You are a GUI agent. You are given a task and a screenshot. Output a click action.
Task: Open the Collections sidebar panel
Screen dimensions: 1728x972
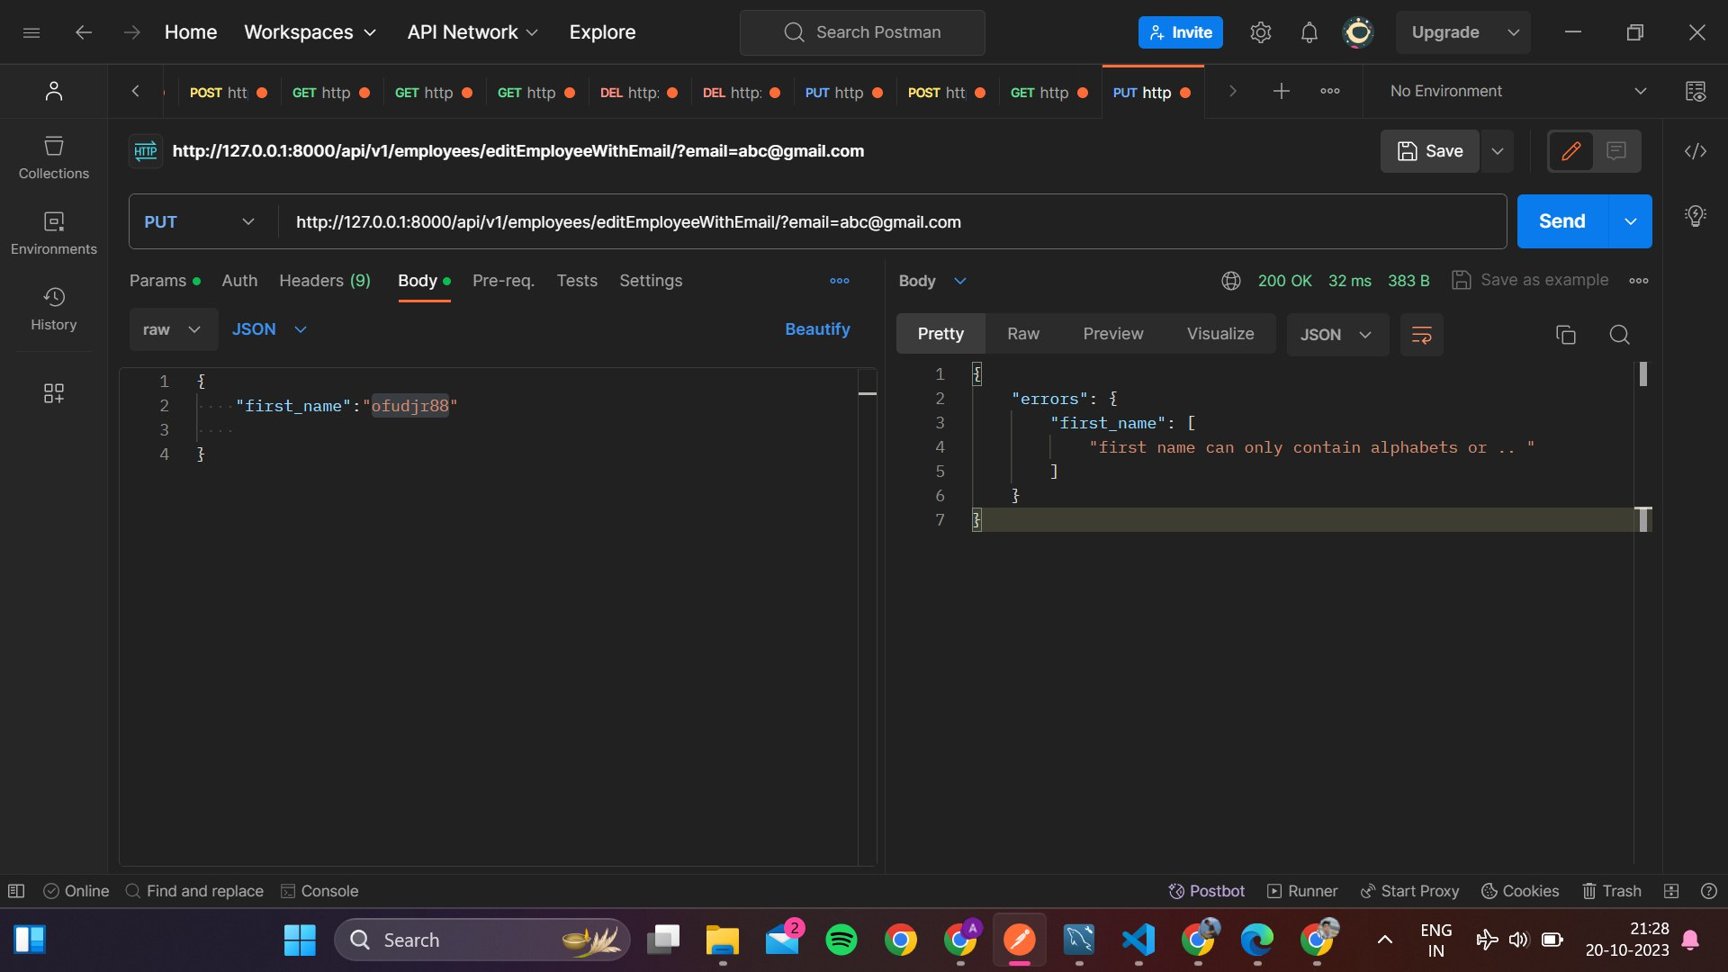(53, 157)
